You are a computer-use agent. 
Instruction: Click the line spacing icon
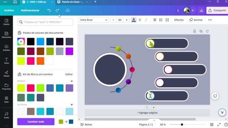click(167, 20)
